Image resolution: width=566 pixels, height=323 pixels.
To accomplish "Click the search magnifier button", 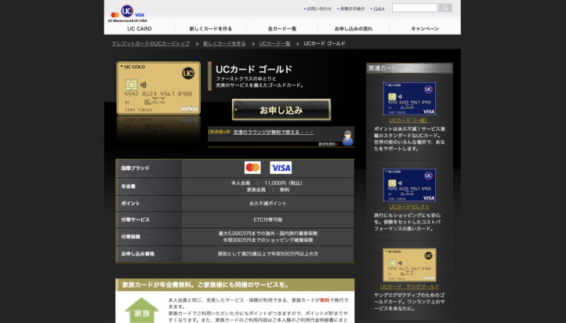I will click(x=445, y=8).
